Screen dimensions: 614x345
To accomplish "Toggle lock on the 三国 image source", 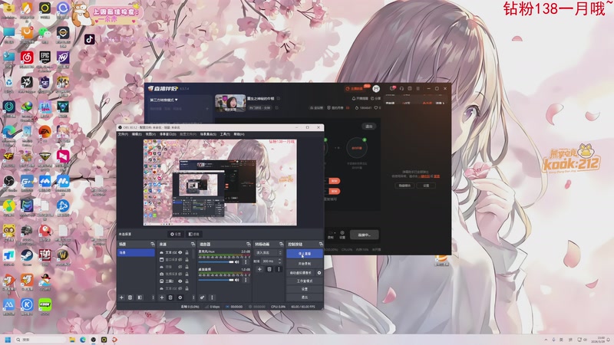I will (x=187, y=281).
